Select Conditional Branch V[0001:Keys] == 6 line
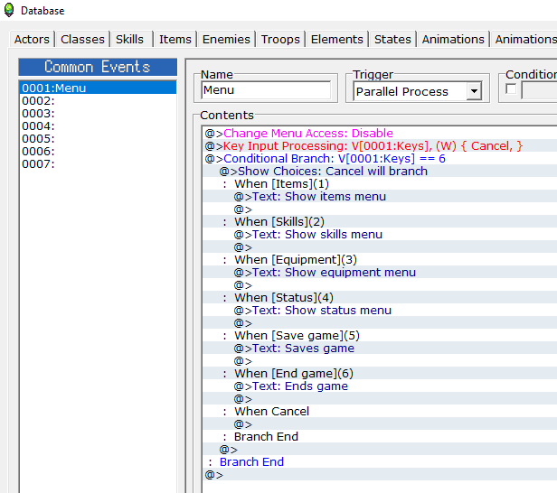The width and height of the screenshot is (557, 493). tap(380, 159)
